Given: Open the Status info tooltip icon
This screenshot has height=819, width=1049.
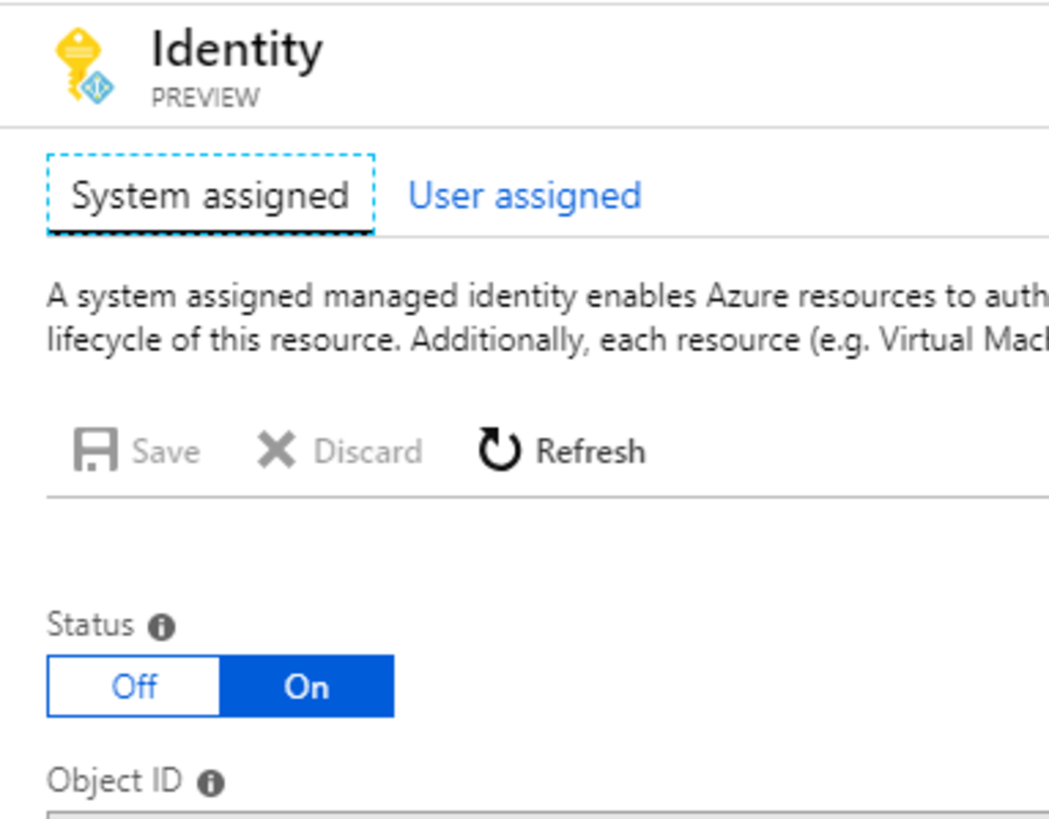Looking at the screenshot, I should [161, 626].
